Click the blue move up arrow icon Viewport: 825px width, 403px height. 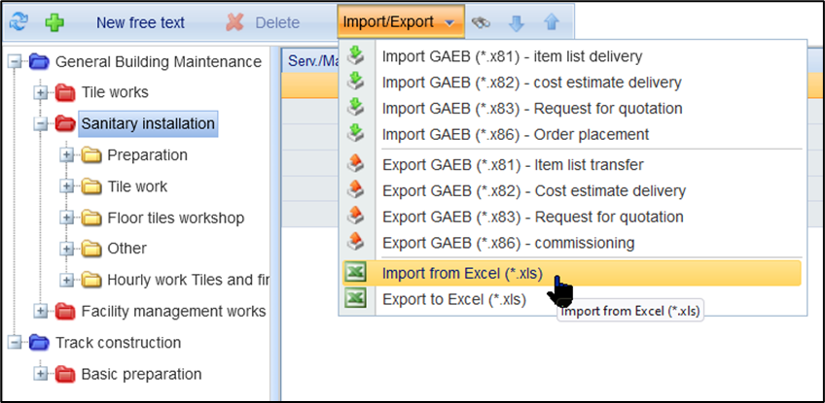pos(551,21)
